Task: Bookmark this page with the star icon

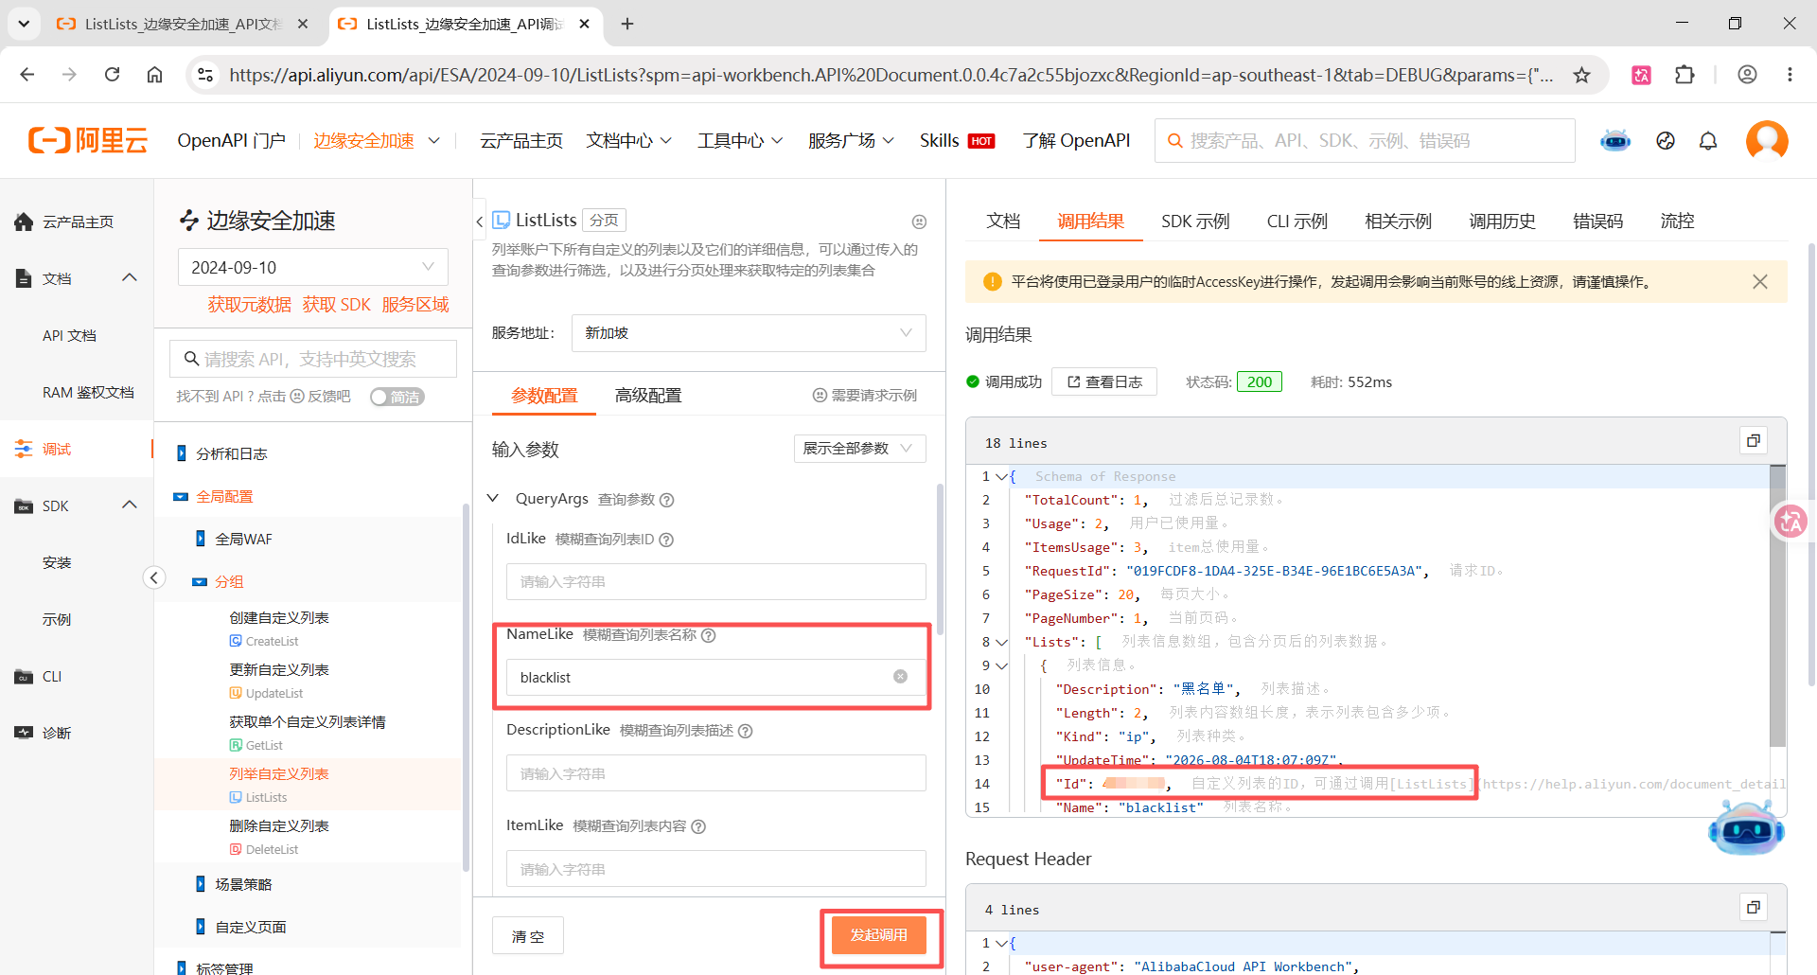Action: point(1582,75)
